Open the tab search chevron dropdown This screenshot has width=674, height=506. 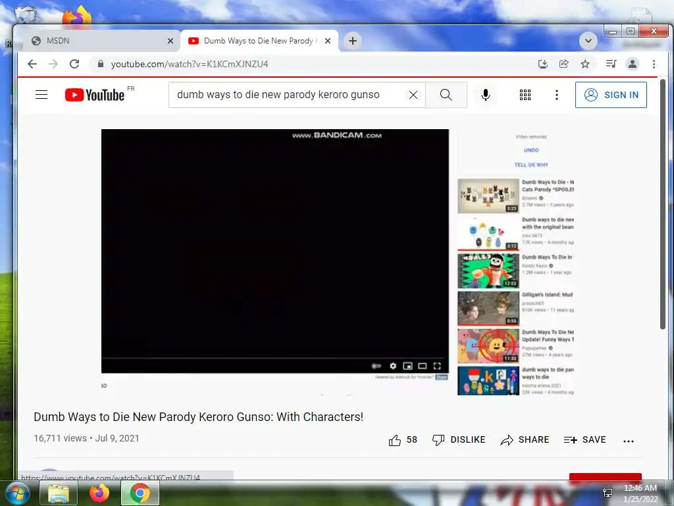(588, 41)
